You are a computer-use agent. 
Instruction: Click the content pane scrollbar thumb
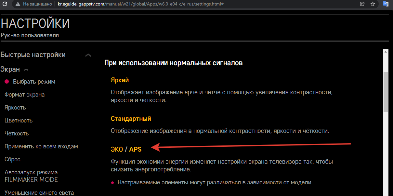coord(386,92)
